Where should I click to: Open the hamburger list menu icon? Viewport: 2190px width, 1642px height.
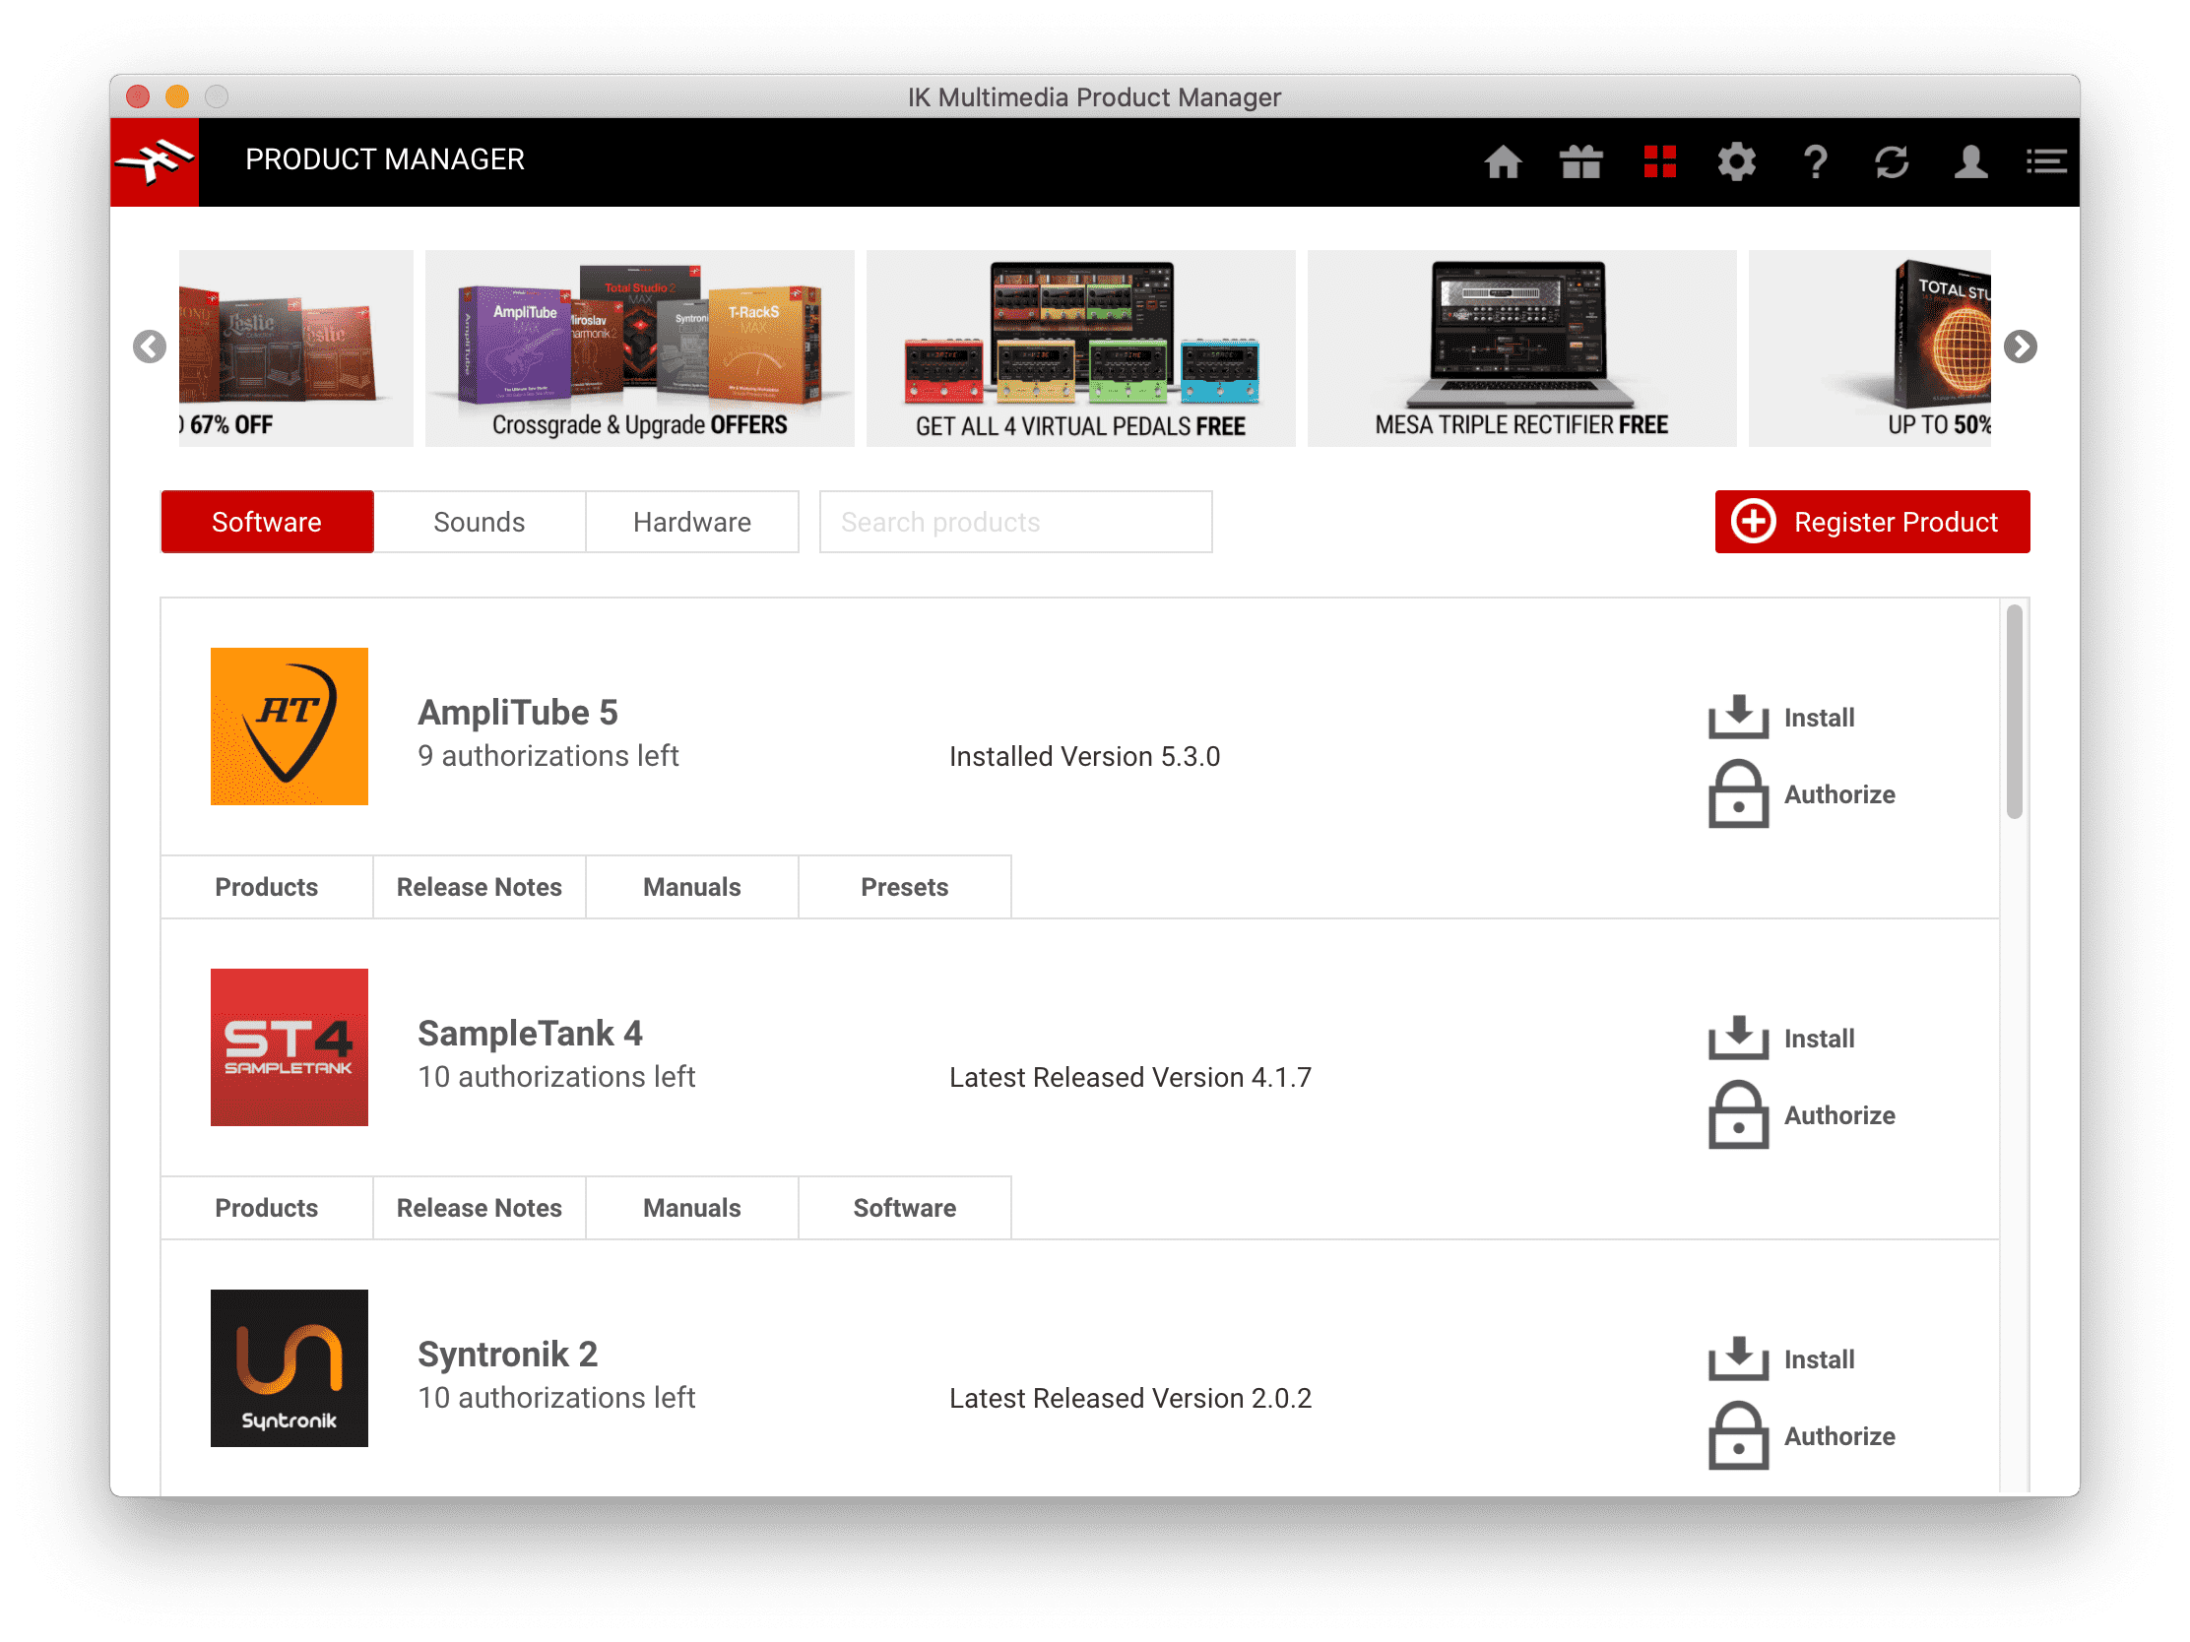point(2045,161)
